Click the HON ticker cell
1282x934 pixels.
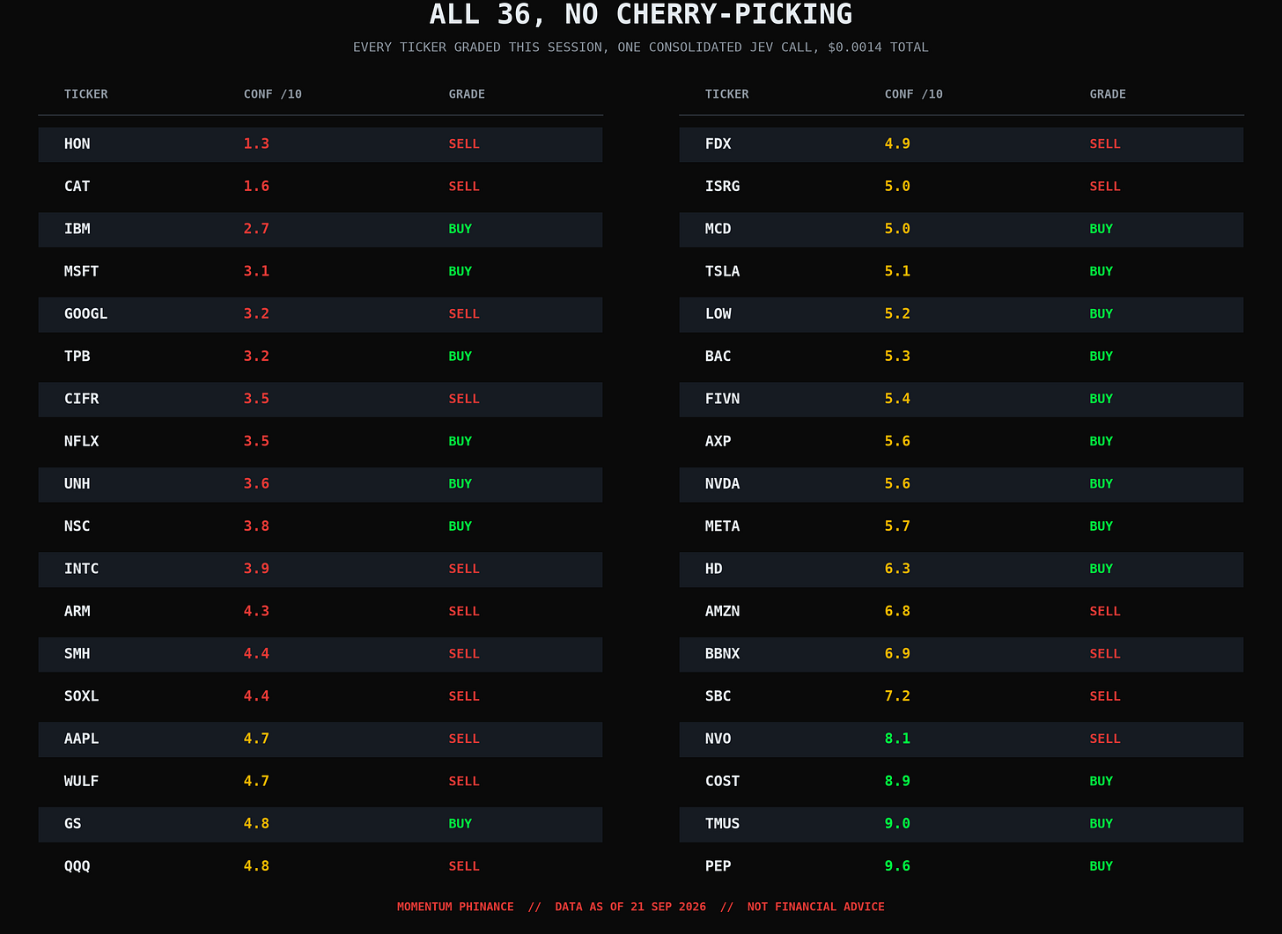coord(77,143)
